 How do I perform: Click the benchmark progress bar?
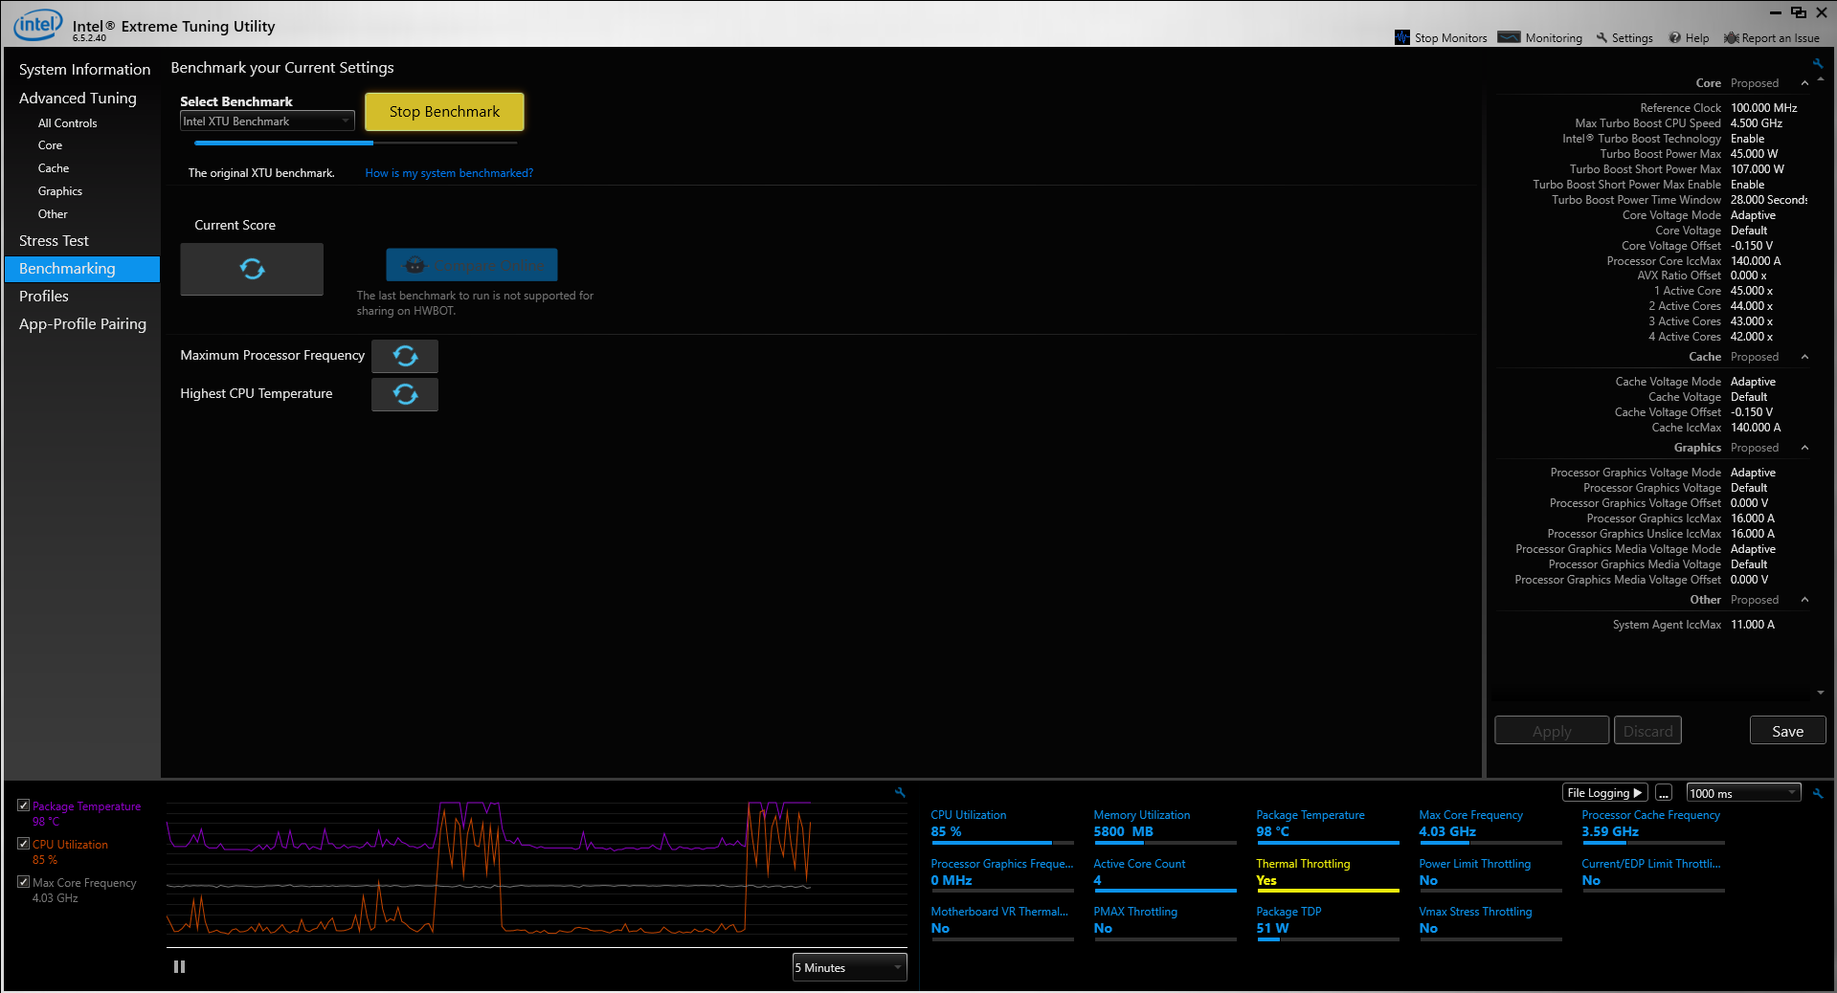[x=356, y=143]
